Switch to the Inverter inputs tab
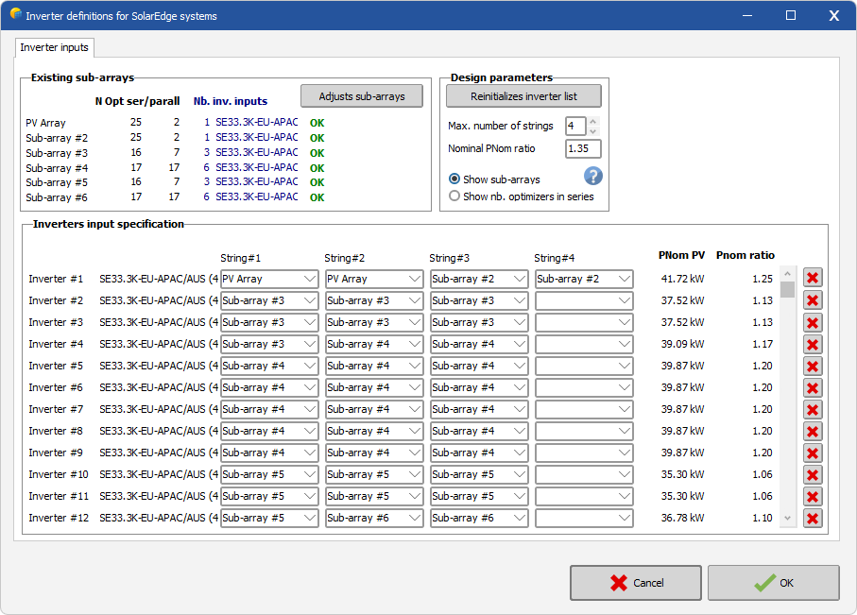The width and height of the screenshot is (857, 615). [x=54, y=47]
